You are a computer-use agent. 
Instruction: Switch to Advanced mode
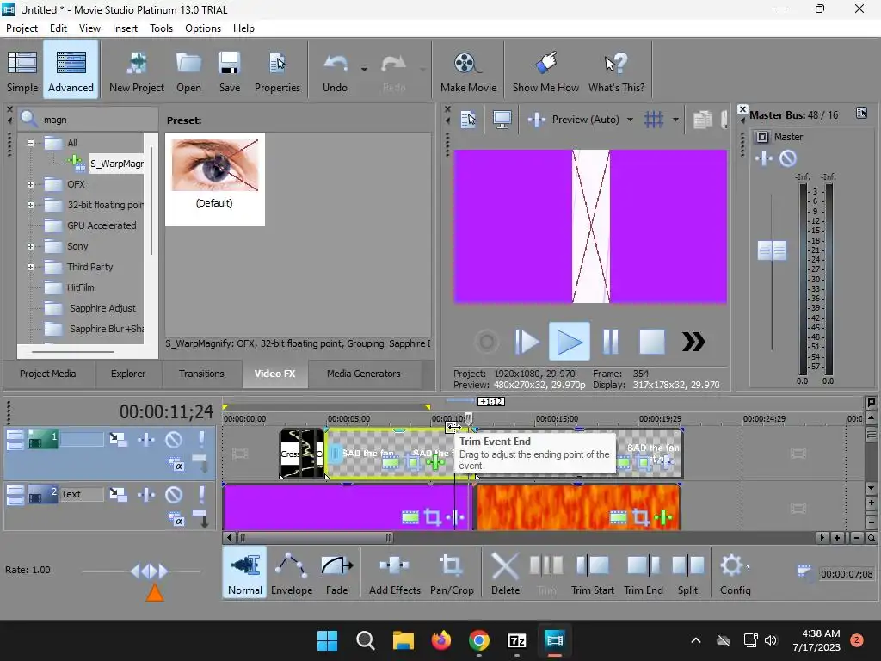(71, 71)
